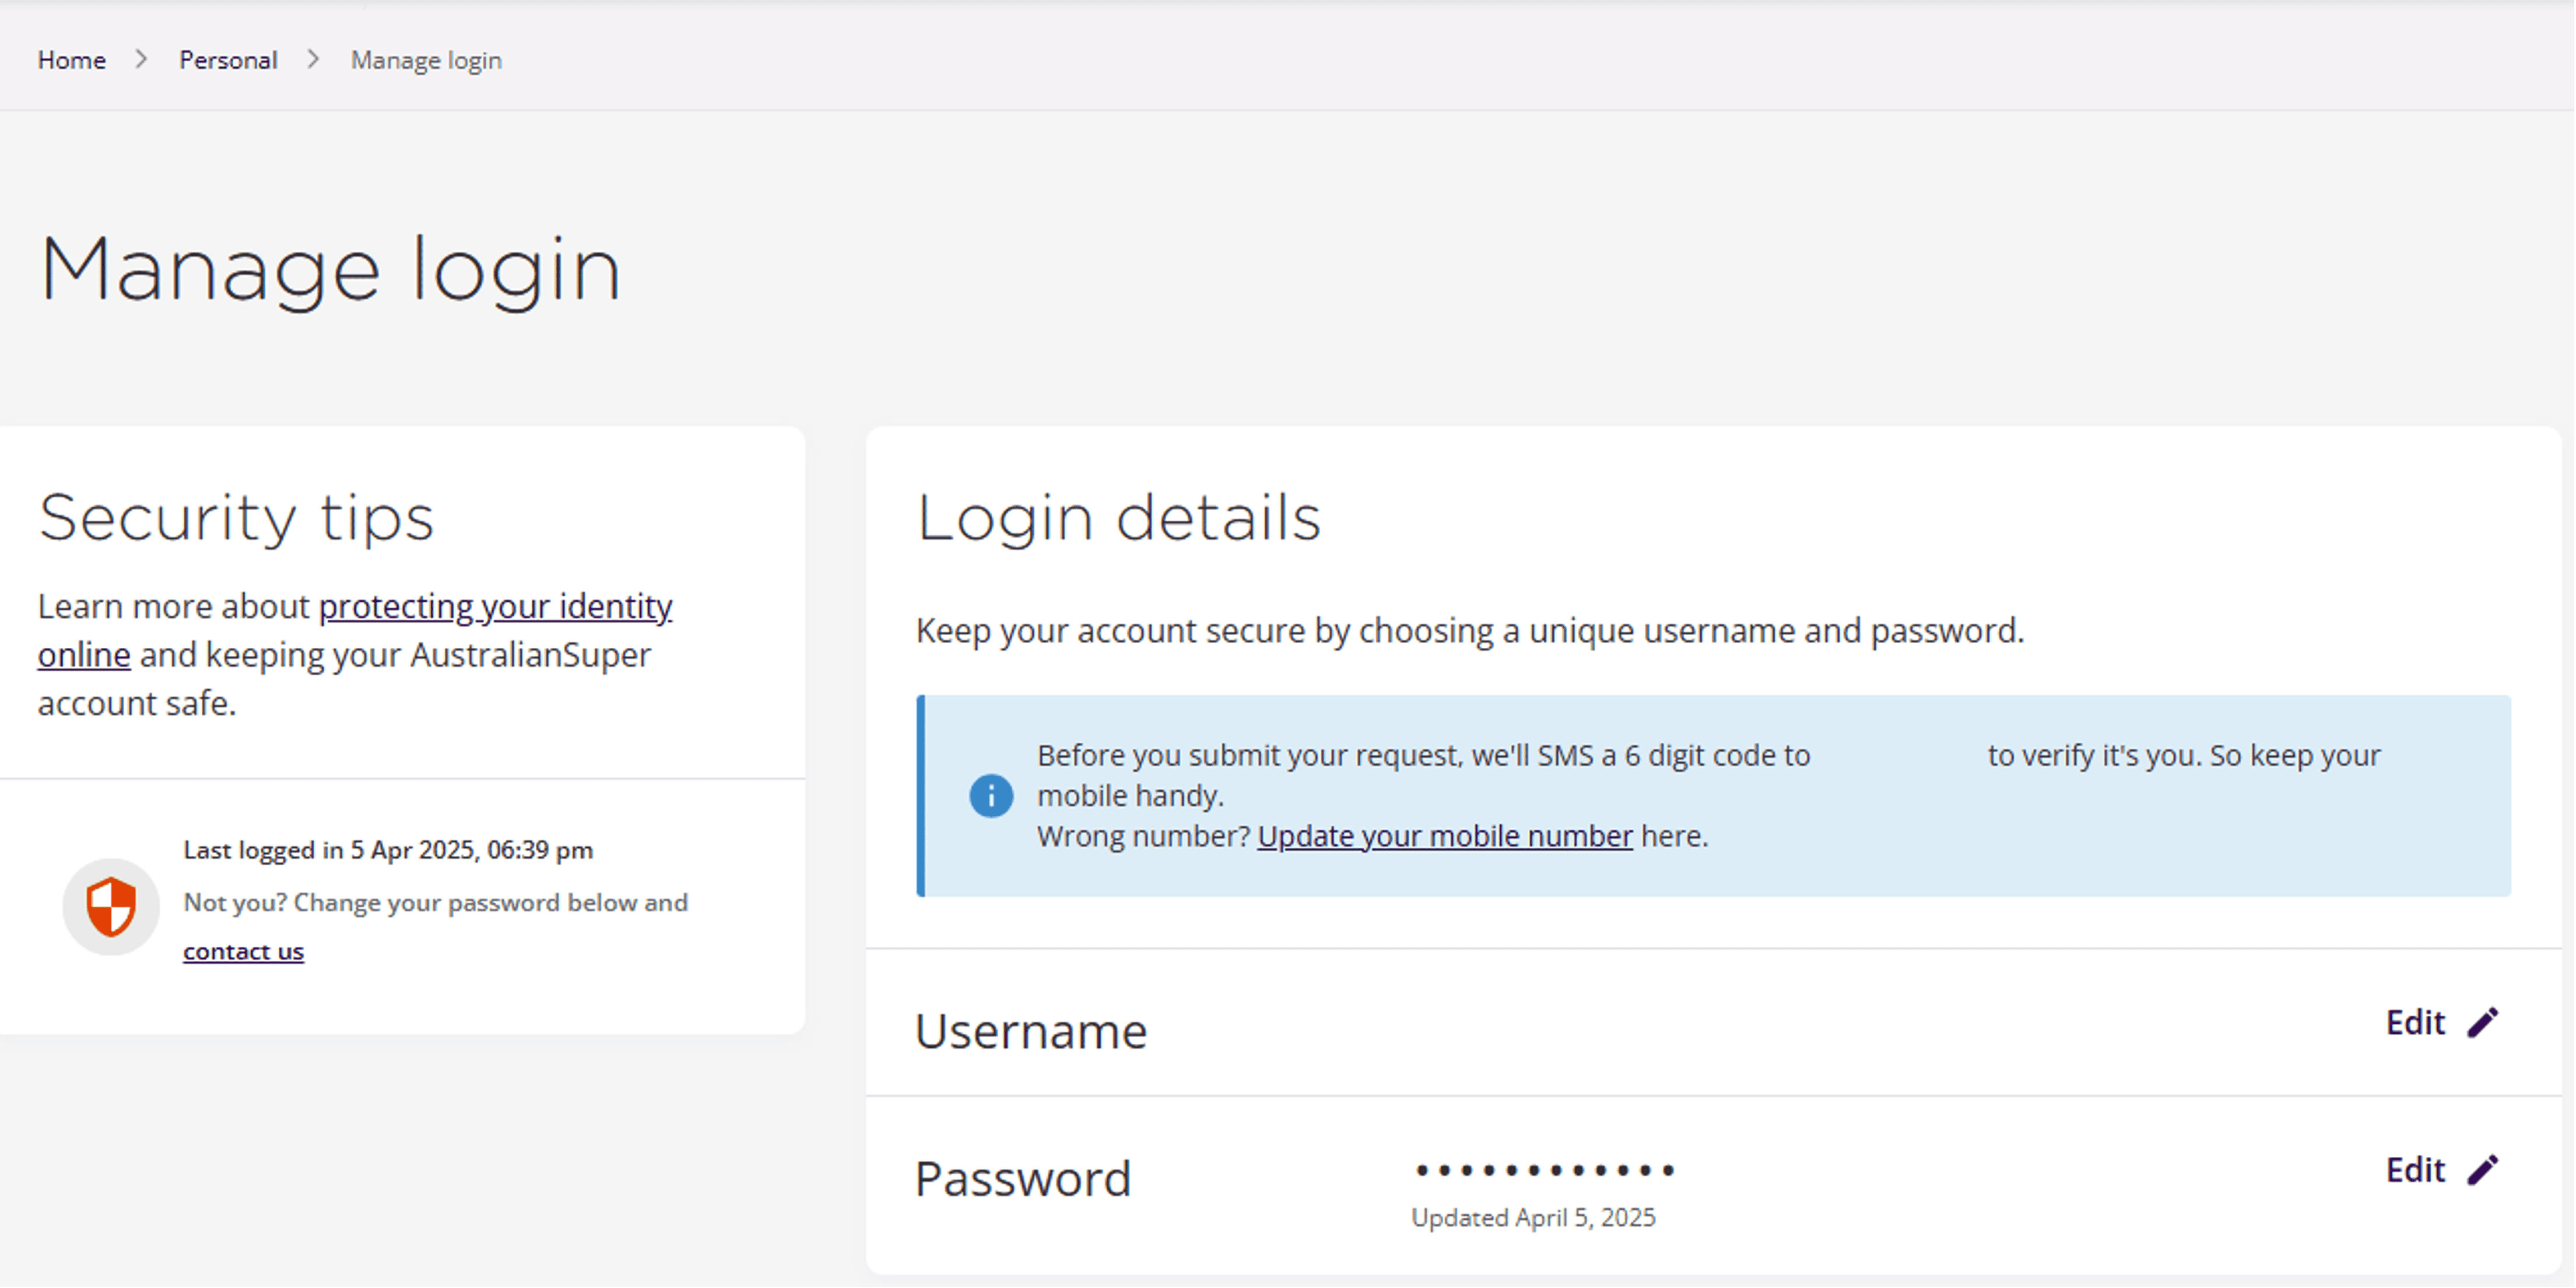Screen dimensions: 2576x1288
Task: Select the Manage login breadcrumb
Action: click(426, 60)
